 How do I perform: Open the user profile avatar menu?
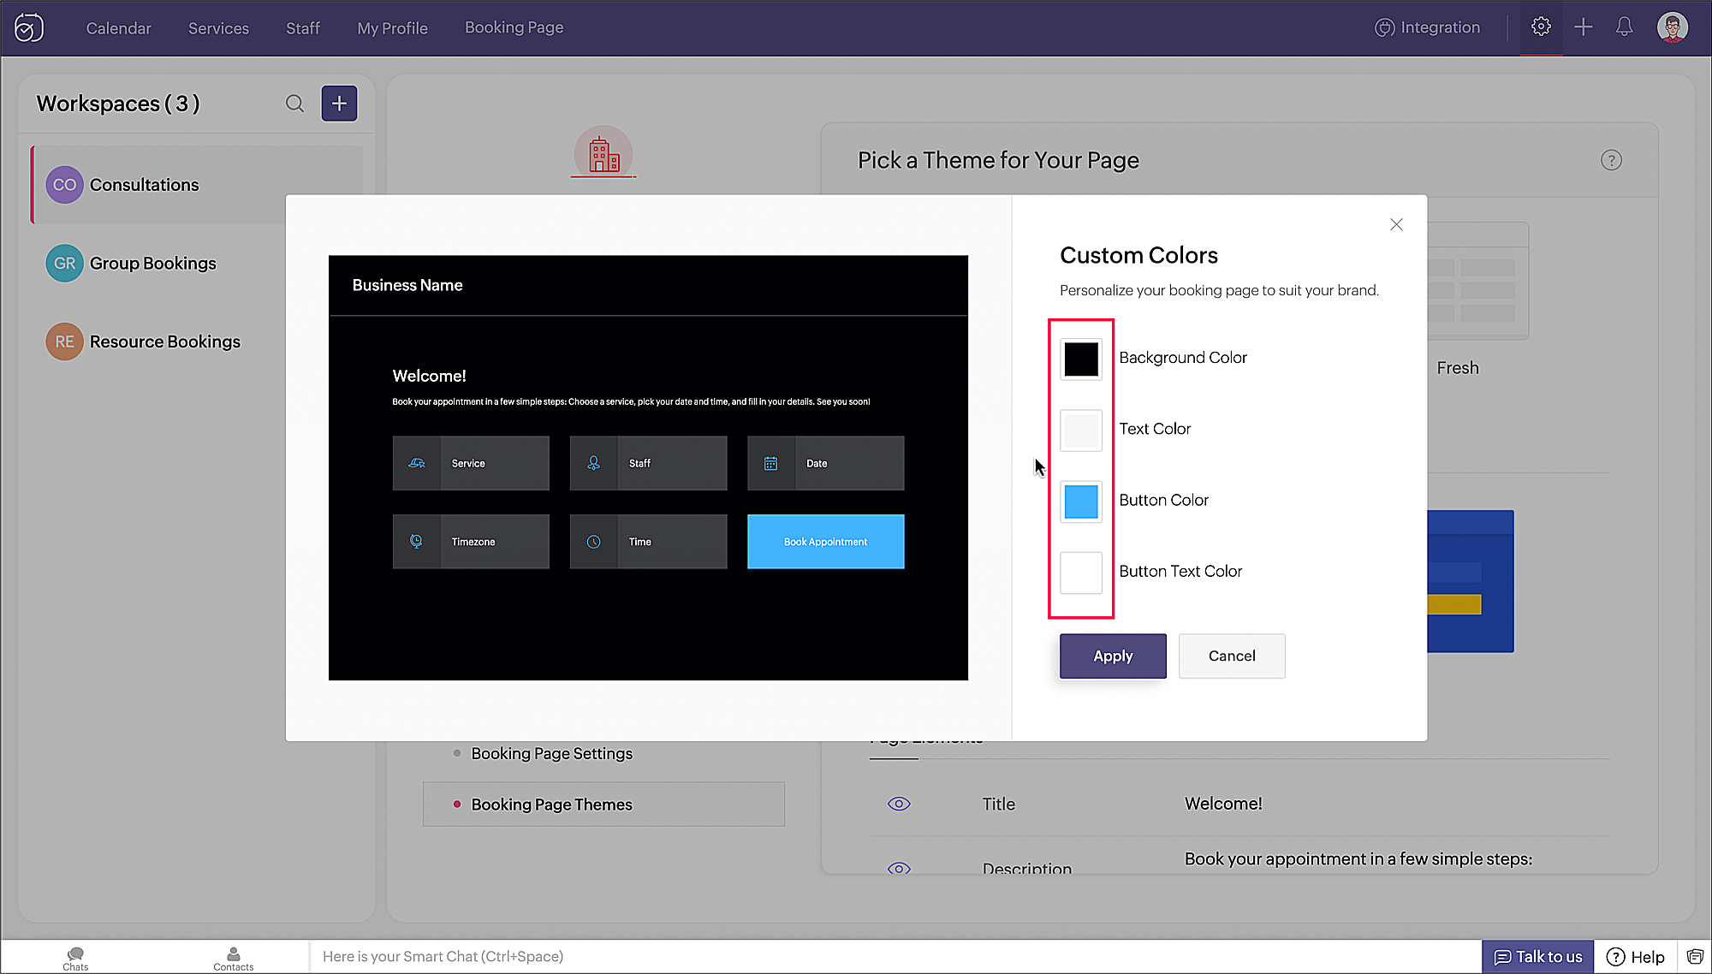tap(1672, 27)
